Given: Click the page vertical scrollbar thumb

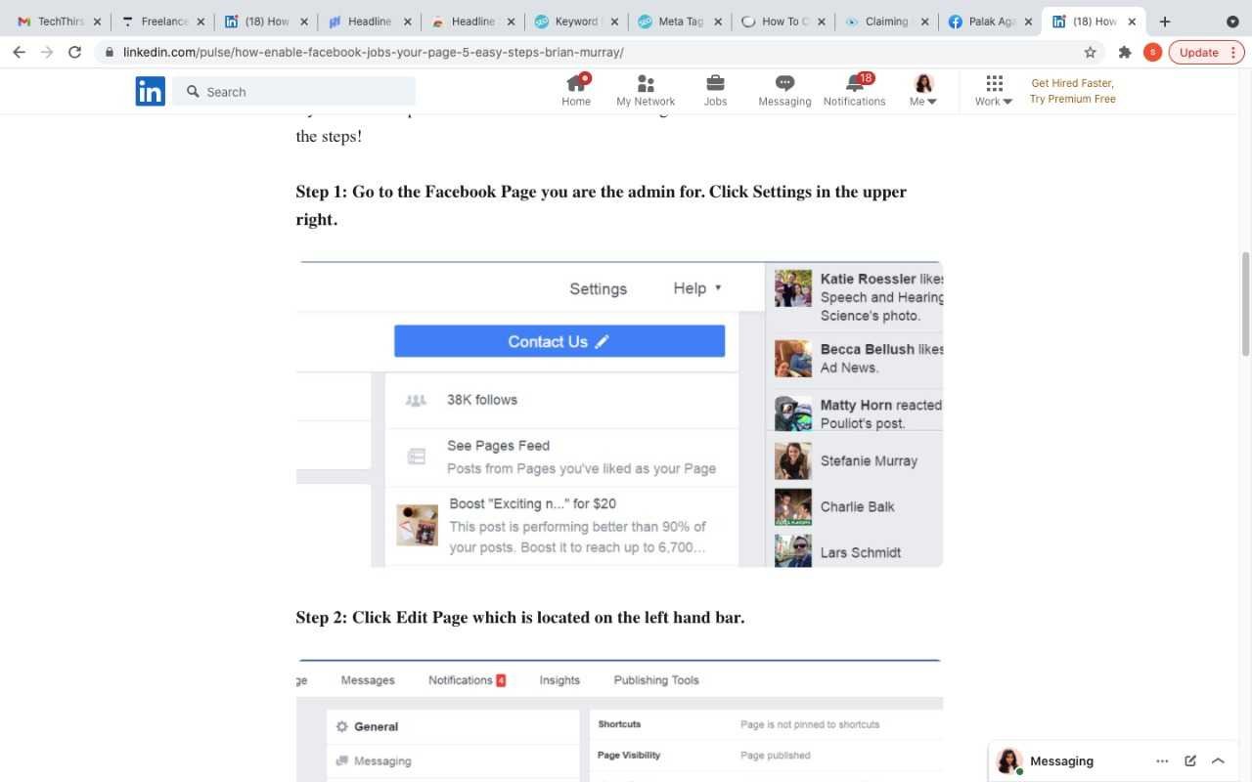Looking at the screenshot, I should click(1245, 304).
